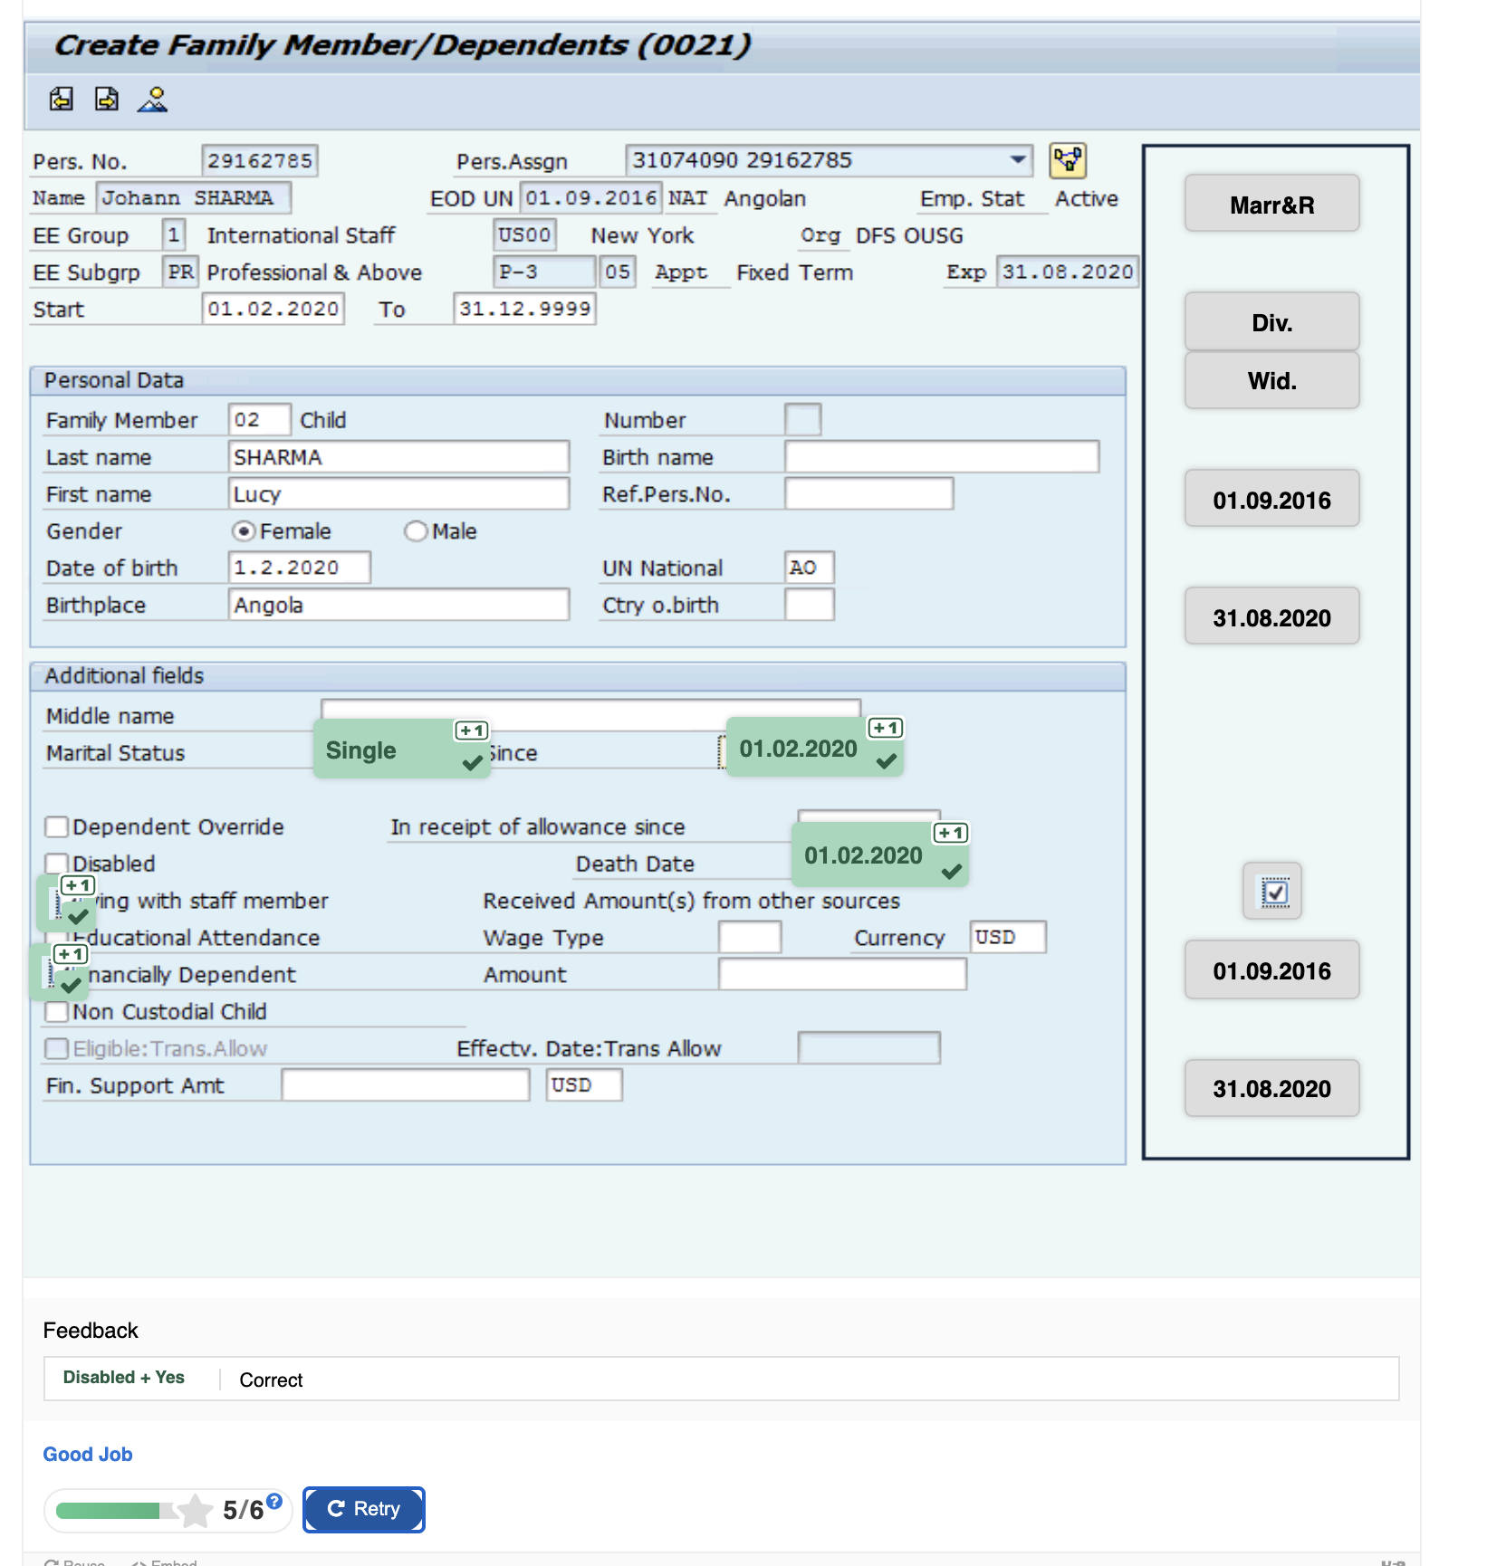Click the In receipt of allowance since label
Image resolution: width=1487 pixels, height=1566 pixels.
pyautogui.click(x=538, y=827)
